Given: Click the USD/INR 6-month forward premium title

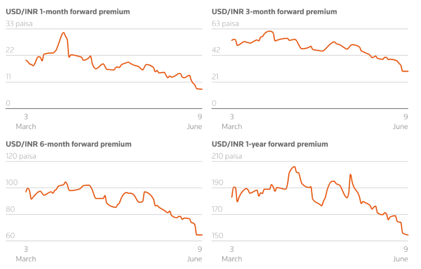Looking at the screenshot, I should click(68, 144).
